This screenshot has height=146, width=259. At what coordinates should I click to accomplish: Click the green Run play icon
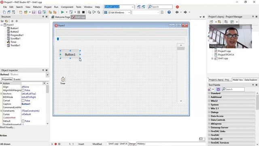[x=62, y=12]
